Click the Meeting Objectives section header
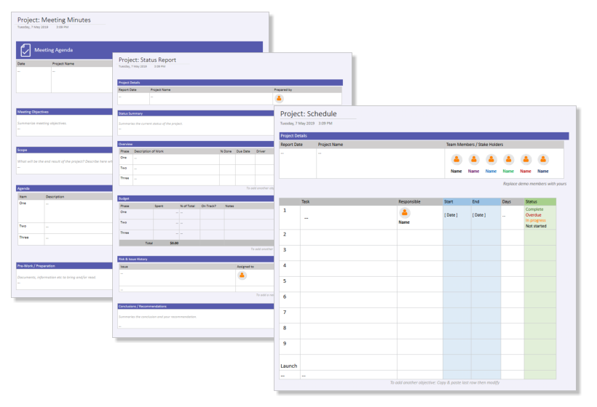Image resolution: width=597 pixels, height=407 pixels. (x=64, y=112)
